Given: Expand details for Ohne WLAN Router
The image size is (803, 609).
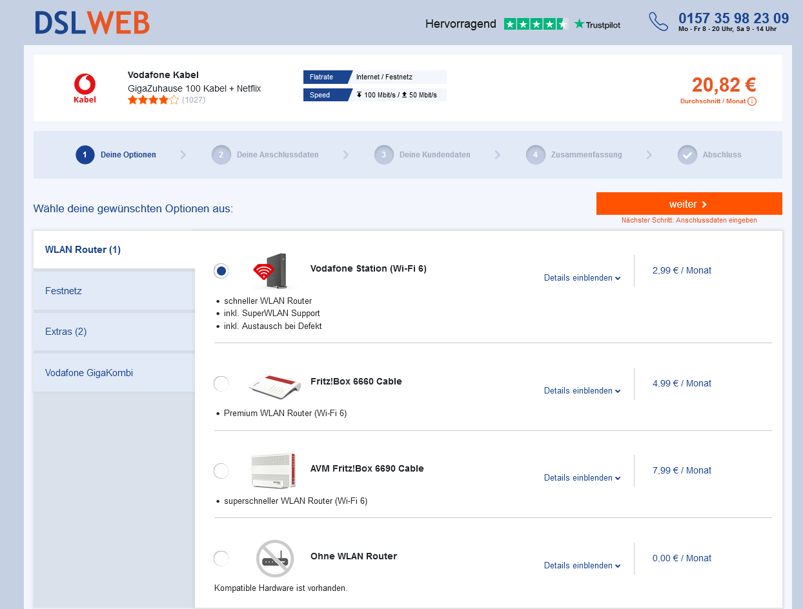Looking at the screenshot, I should 582,565.
